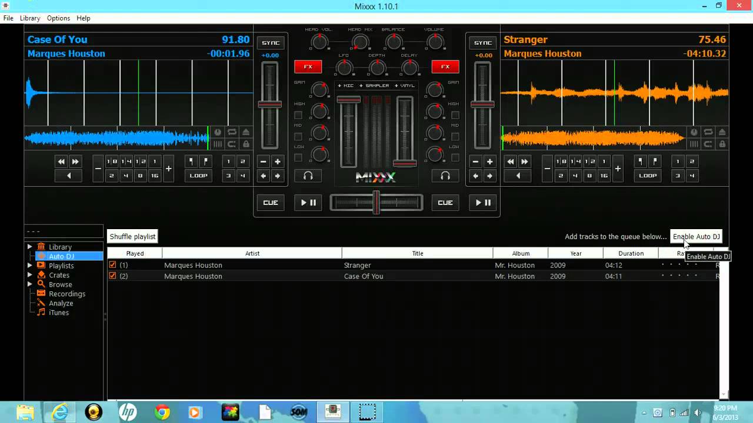
Task: Enable FX on the right channel
Action: pos(445,66)
